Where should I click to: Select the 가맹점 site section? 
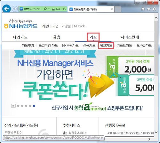click(66, 26)
